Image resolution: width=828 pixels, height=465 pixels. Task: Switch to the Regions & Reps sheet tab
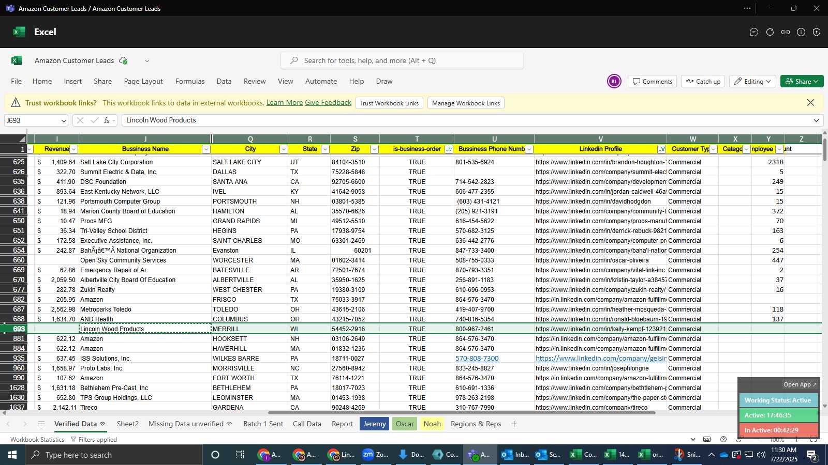tap(476, 424)
